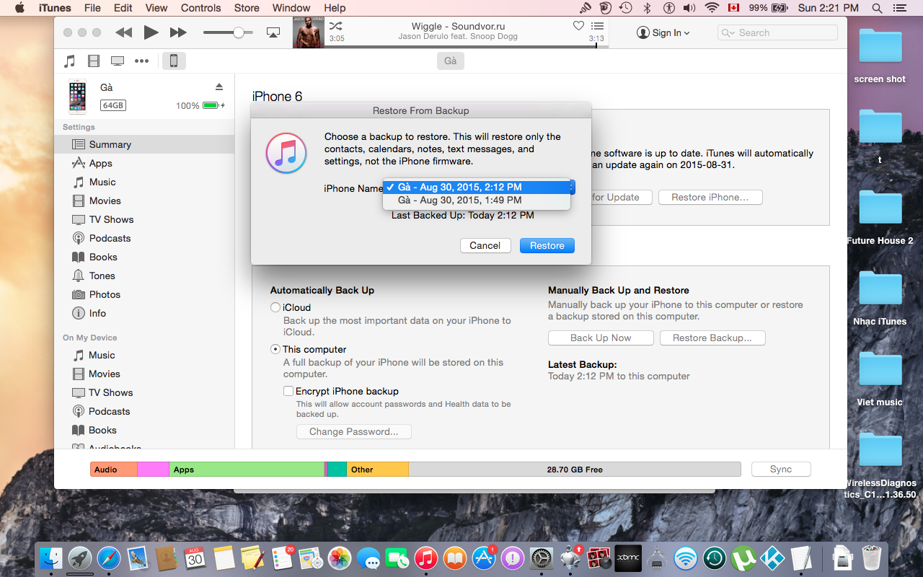Switch to the TV Shows library icon

pyautogui.click(x=118, y=61)
